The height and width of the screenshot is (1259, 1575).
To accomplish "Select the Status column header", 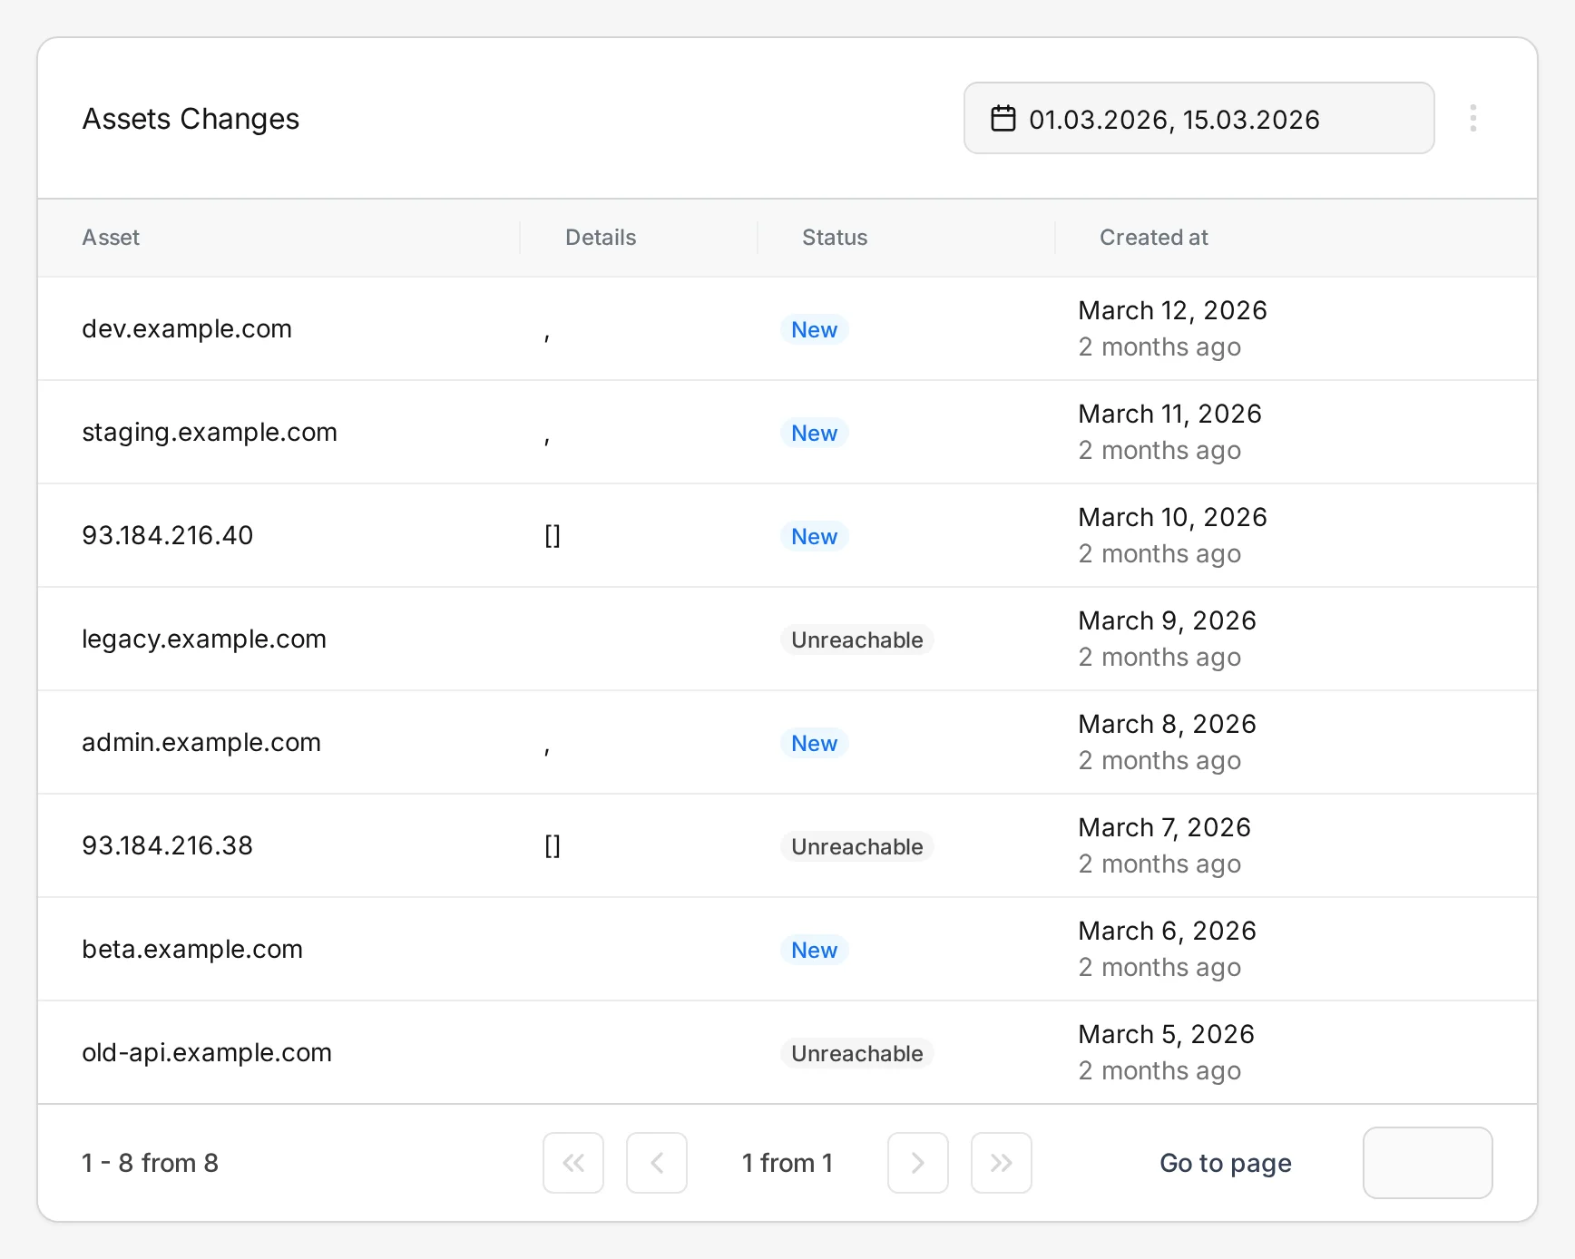I will pos(834,237).
